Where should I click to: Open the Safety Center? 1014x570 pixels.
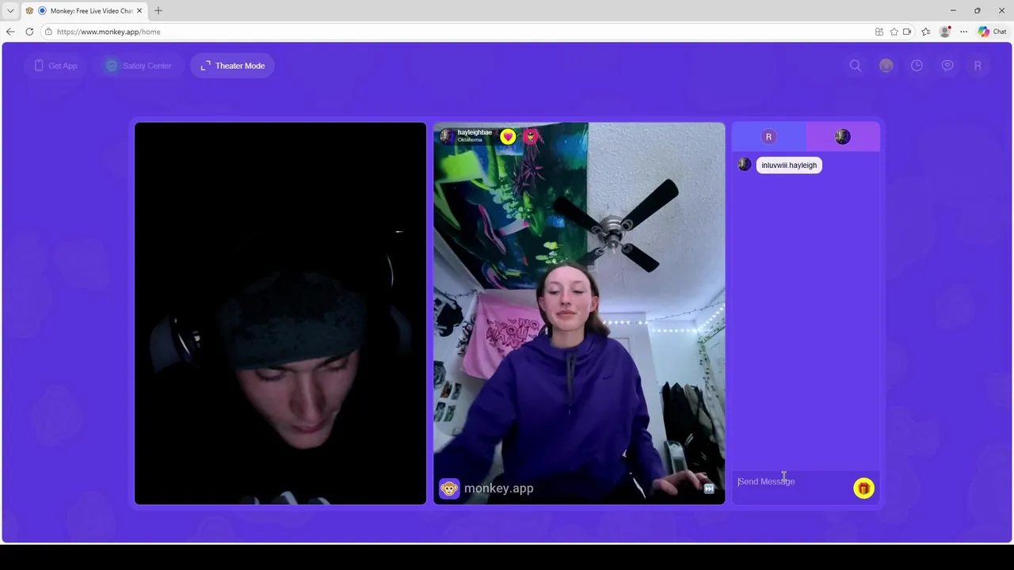(x=139, y=66)
